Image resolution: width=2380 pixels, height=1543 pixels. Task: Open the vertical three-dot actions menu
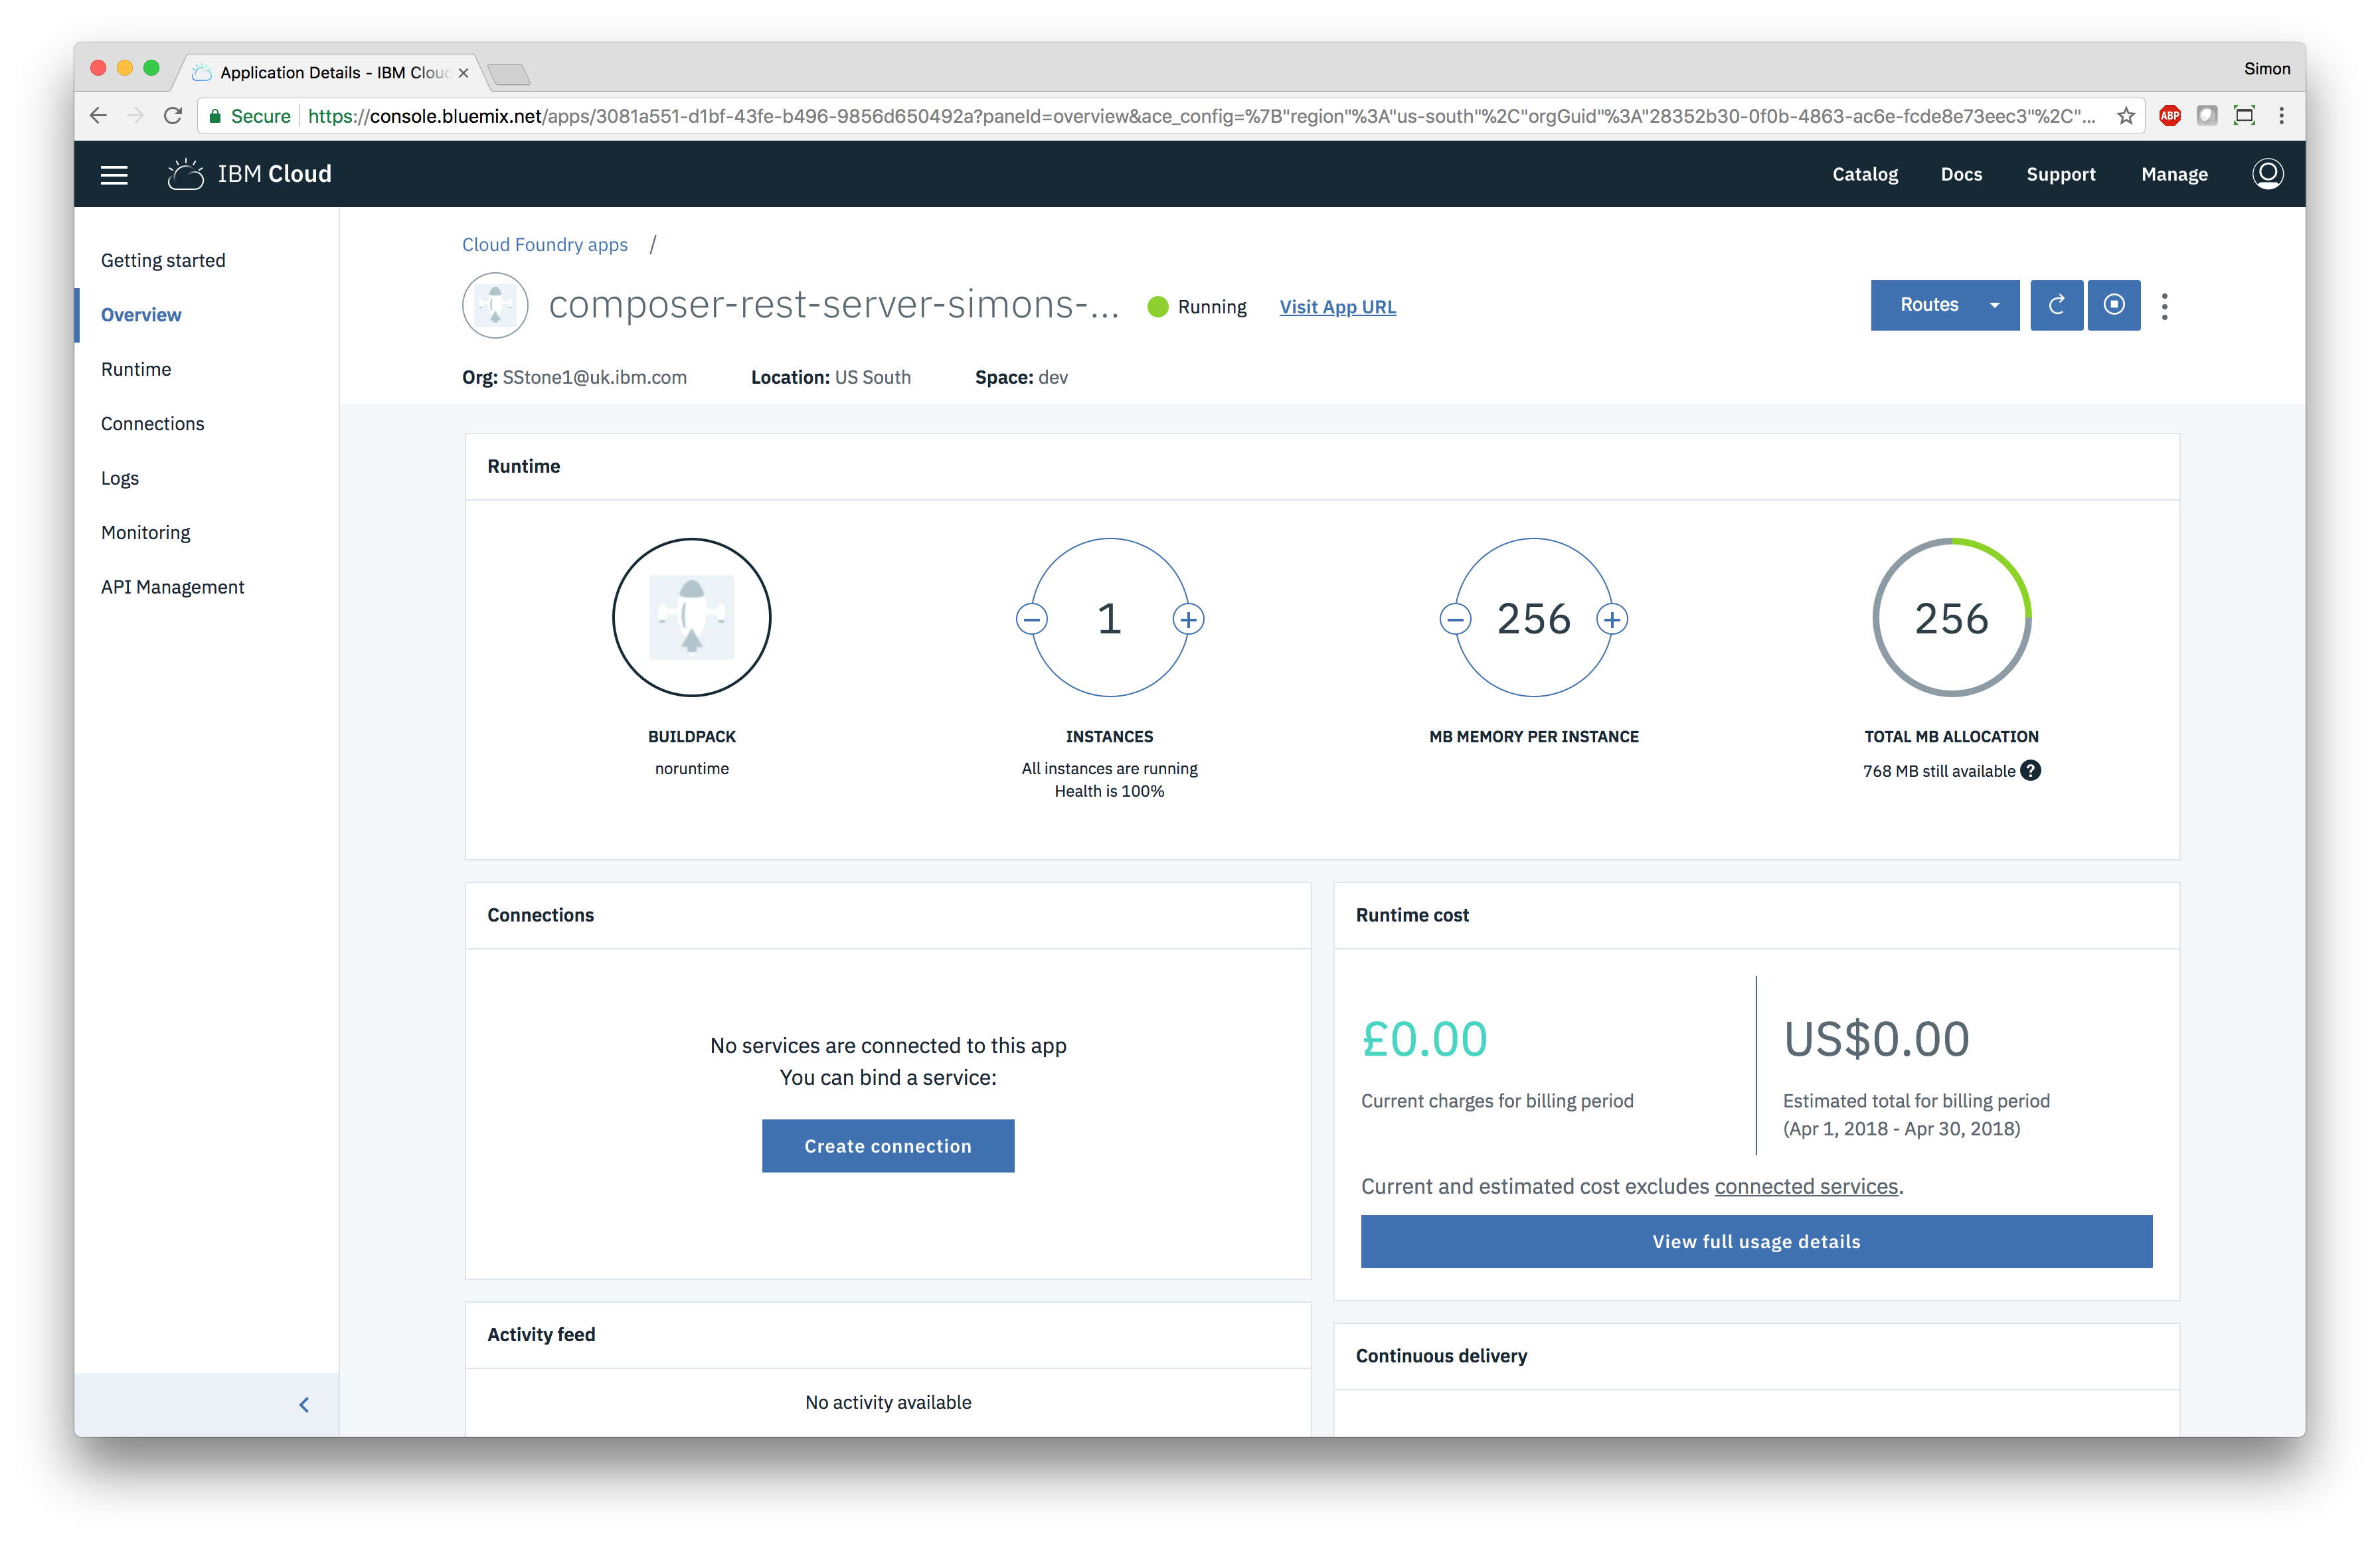(2164, 306)
